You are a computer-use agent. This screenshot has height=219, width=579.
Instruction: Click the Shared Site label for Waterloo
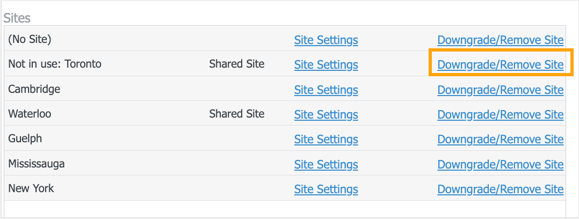coord(237,114)
